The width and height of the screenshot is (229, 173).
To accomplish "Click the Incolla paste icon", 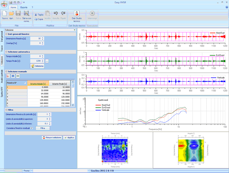I will click(x=48, y=13).
